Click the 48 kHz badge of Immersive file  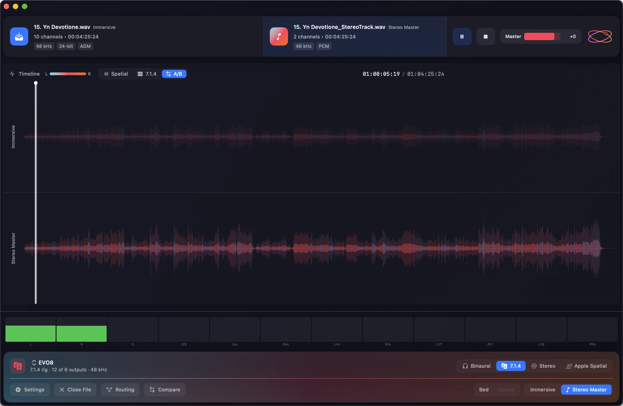[x=44, y=46]
